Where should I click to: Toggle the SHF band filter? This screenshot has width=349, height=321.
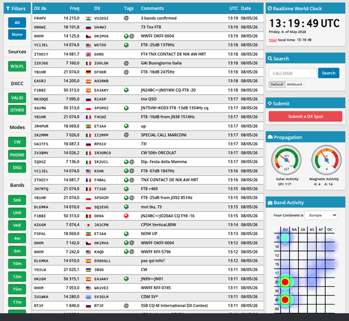click(17, 200)
